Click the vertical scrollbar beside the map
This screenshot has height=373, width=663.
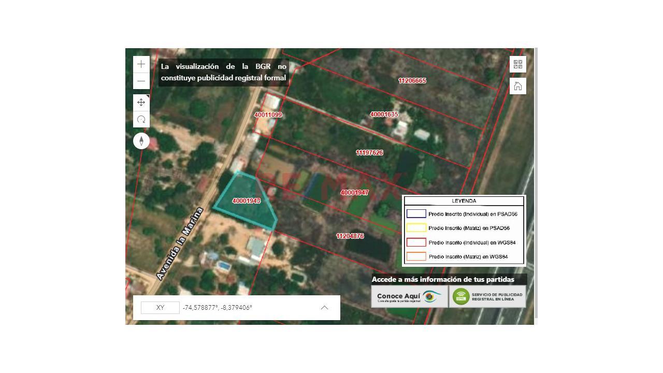pyautogui.click(x=536, y=181)
